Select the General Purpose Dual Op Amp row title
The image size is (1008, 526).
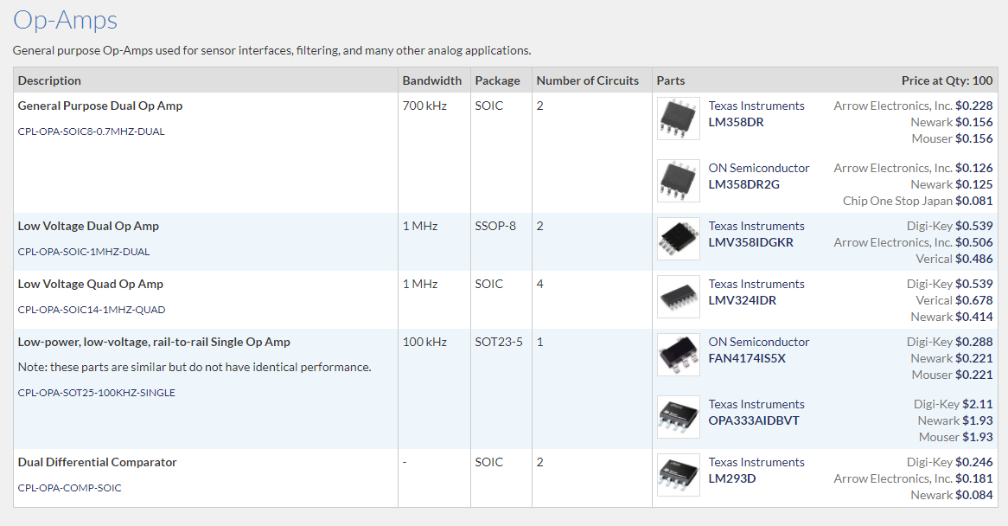click(x=100, y=106)
